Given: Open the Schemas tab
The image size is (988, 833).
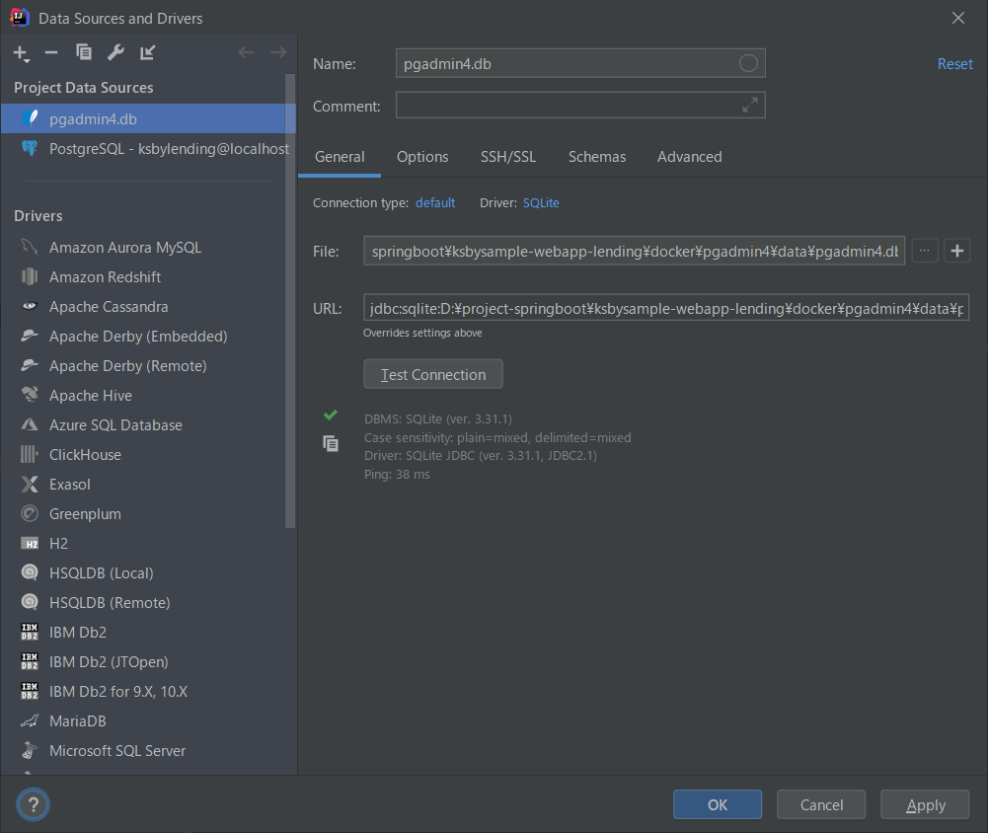Looking at the screenshot, I should (597, 157).
